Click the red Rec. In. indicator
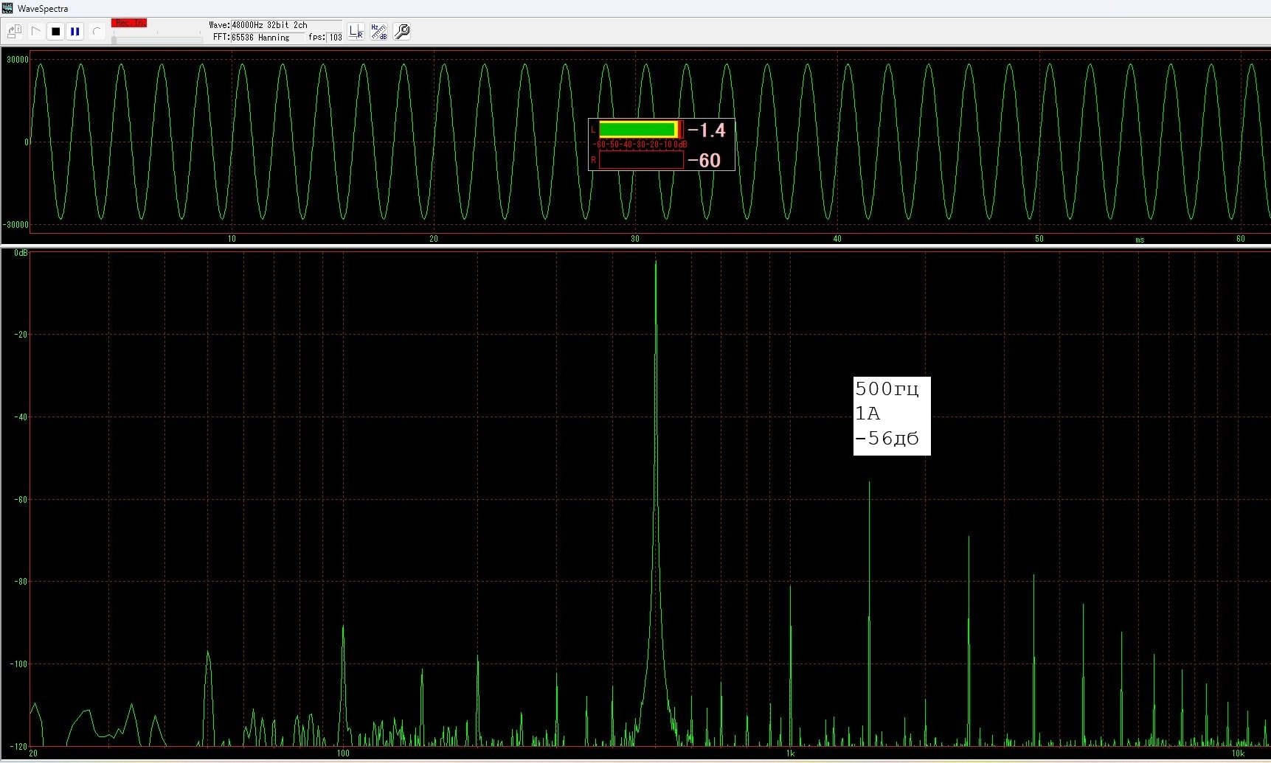Image resolution: width=1271 pixels, height=763 pixels. pyautogui.click(x=129, y=23)
